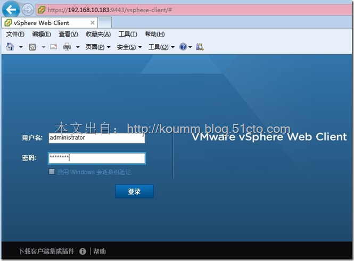Open a new blank tab
The height and width of the screenshot is (261, 354).
[x=105, y=23]
